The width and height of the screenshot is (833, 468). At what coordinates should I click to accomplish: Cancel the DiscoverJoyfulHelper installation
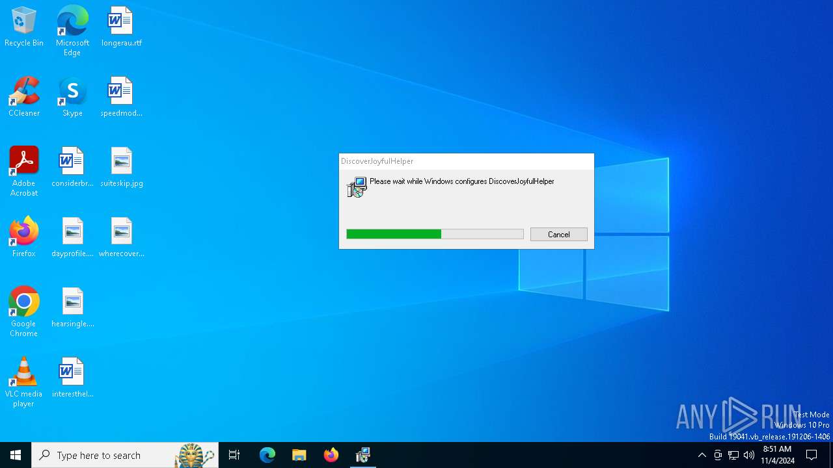558,235
